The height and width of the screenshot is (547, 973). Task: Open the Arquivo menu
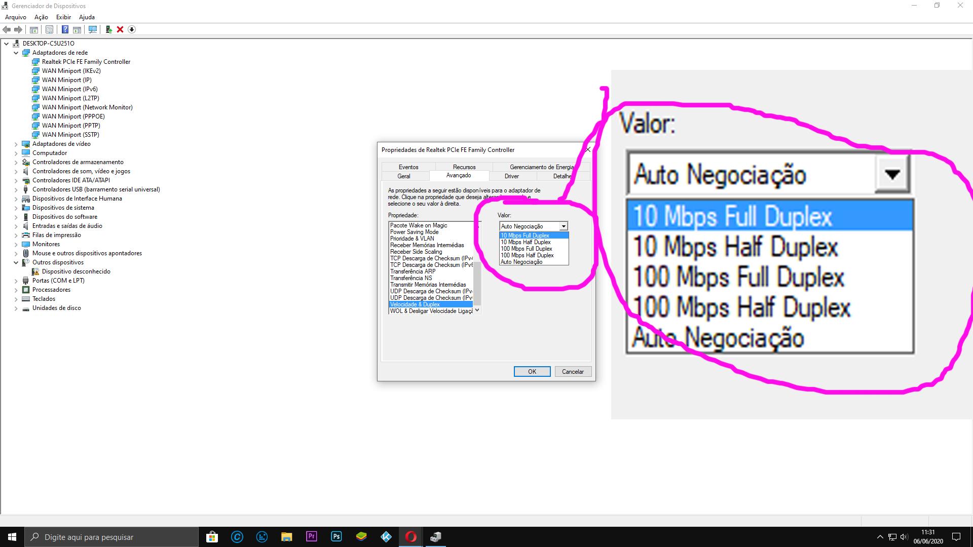16,17
